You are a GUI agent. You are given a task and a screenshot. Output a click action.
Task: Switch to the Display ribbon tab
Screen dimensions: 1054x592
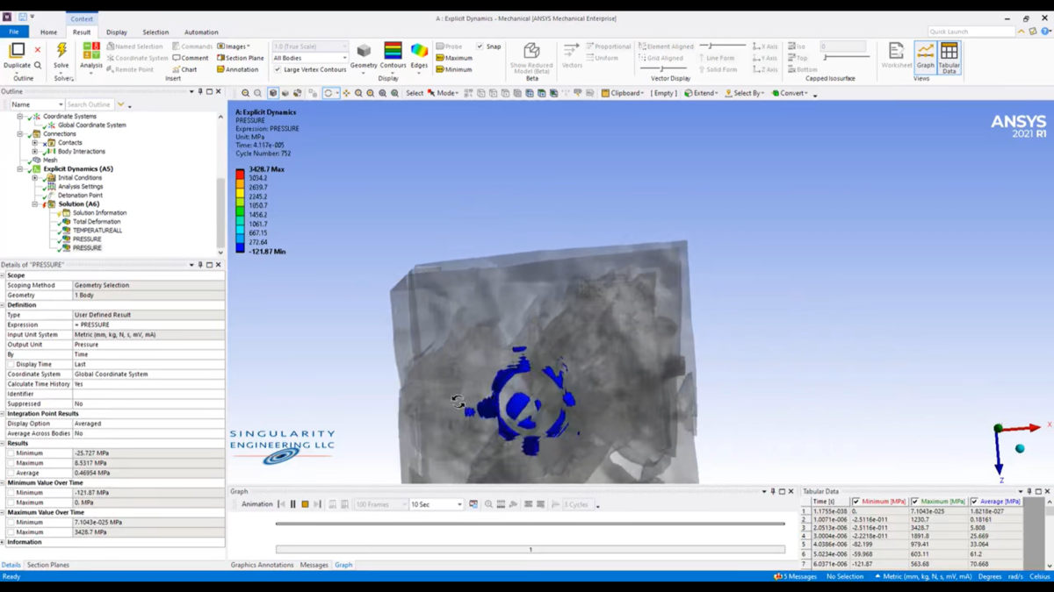point(116,32)
